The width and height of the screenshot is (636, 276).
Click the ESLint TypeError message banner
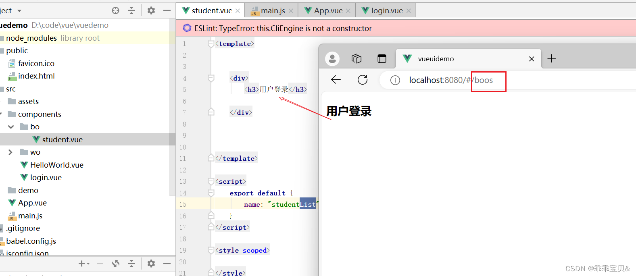point(283,28)
